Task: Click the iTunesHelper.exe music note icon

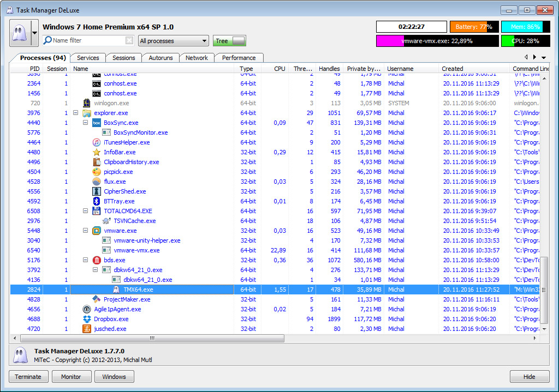Action: tap(96, 142)
